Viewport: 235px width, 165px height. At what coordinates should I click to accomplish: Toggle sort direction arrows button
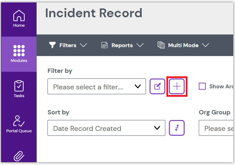click(x=177, y=128)
